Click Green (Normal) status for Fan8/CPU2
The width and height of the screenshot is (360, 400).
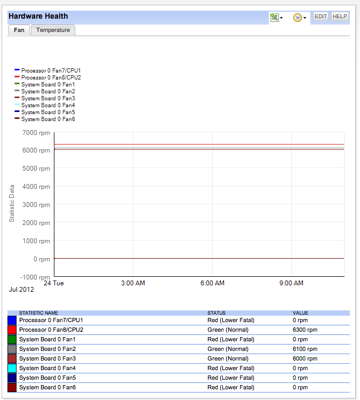228,330
